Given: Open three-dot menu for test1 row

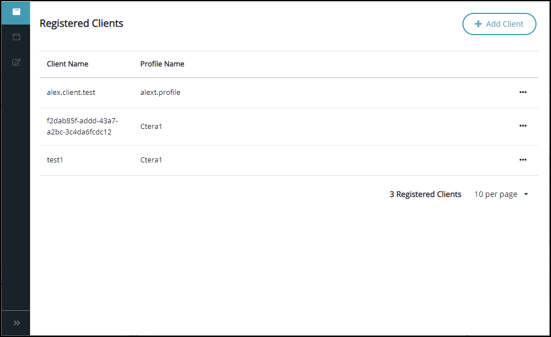Looking at the screenshot, I should [523, 160].
